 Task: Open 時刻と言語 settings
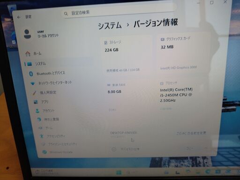pyautogui.click(x=48, y=120)
